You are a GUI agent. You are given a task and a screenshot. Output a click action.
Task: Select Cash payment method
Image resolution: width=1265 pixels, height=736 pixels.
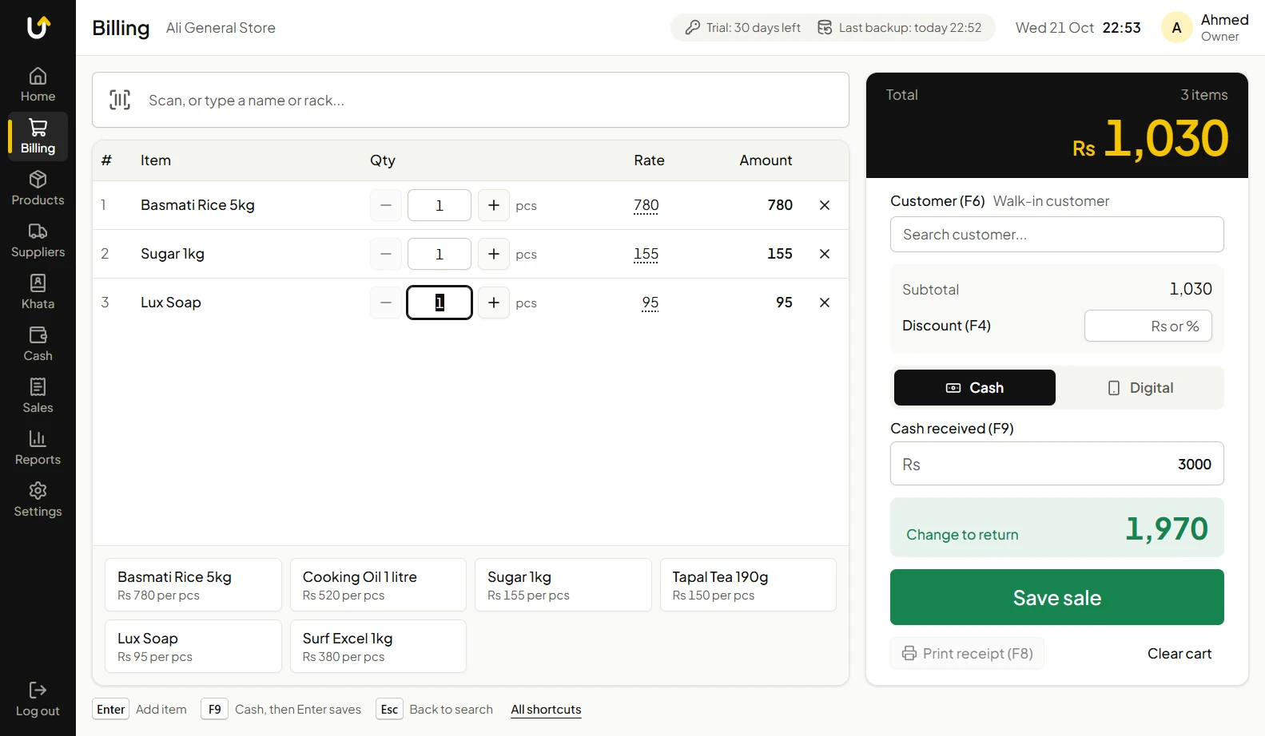(x=975, y=387)
